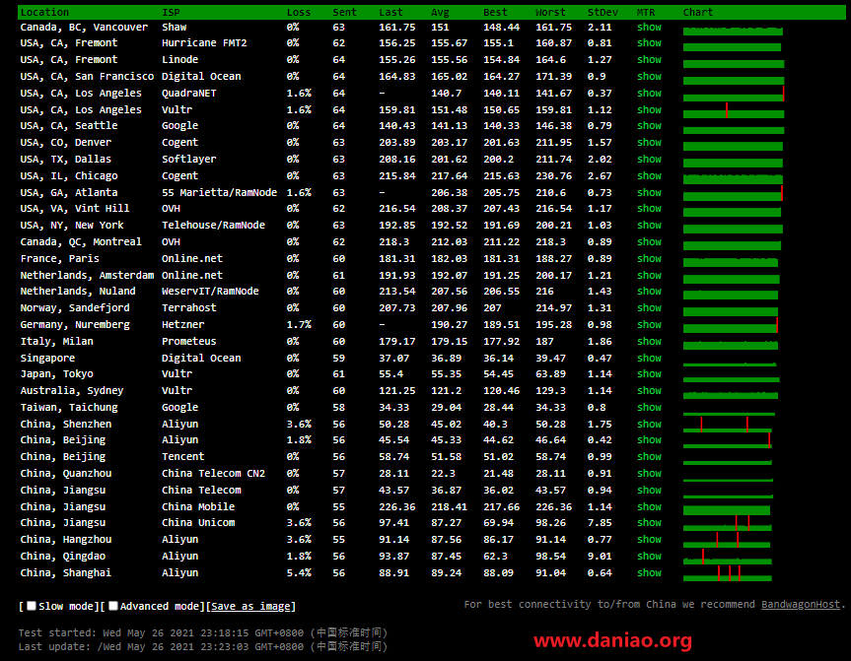Viewport: 851px width, 661px height.
Task: Click the Avg column header
Action: [x=440, y=12]
